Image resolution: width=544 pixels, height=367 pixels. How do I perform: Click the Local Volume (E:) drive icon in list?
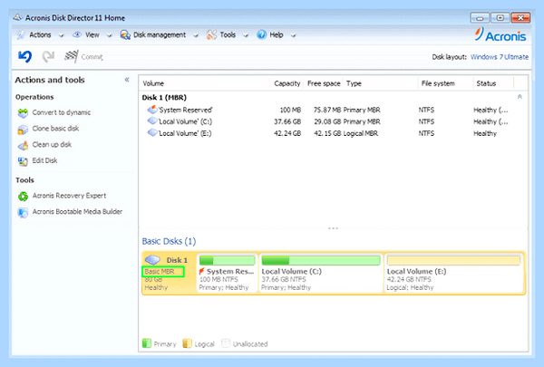(152, 133)
